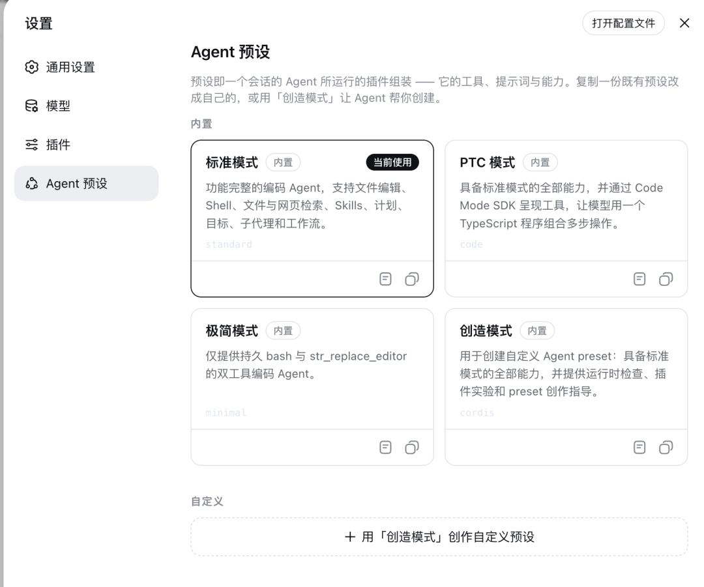
Task: Click the 'cordis' preset id text
Action: pyautogui.click(x=477, y=413)
